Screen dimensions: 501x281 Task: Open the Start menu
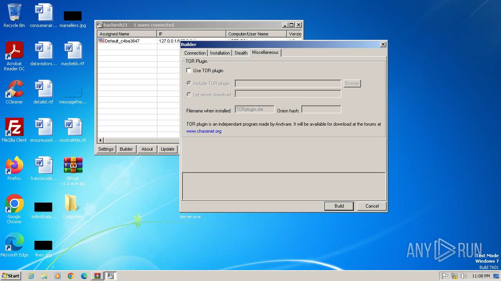[x=11, y=276]
